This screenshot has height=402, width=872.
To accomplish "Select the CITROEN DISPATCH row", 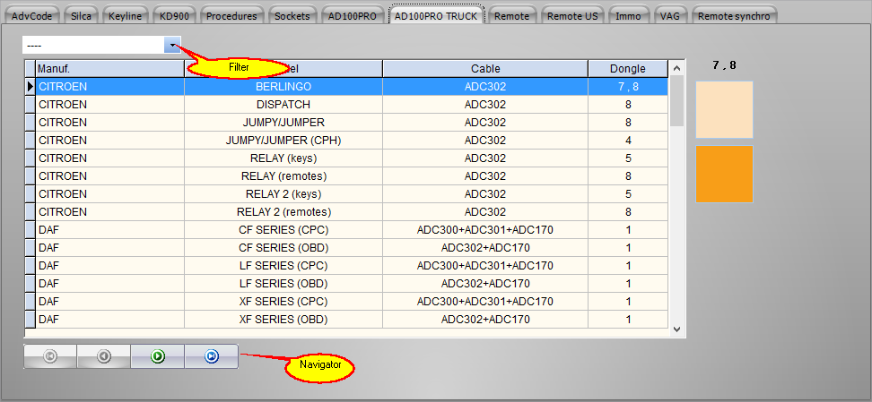I will [283, 105].
